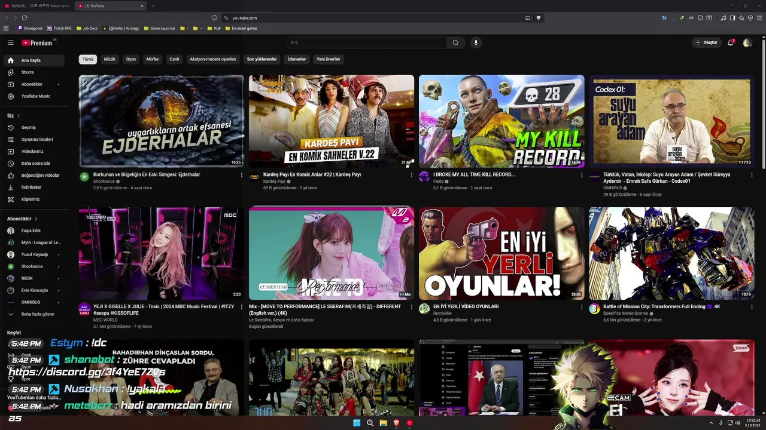The image size is (766, 430).
Task: Expand Daha fazla göster subscriptions
Action: 34,314
